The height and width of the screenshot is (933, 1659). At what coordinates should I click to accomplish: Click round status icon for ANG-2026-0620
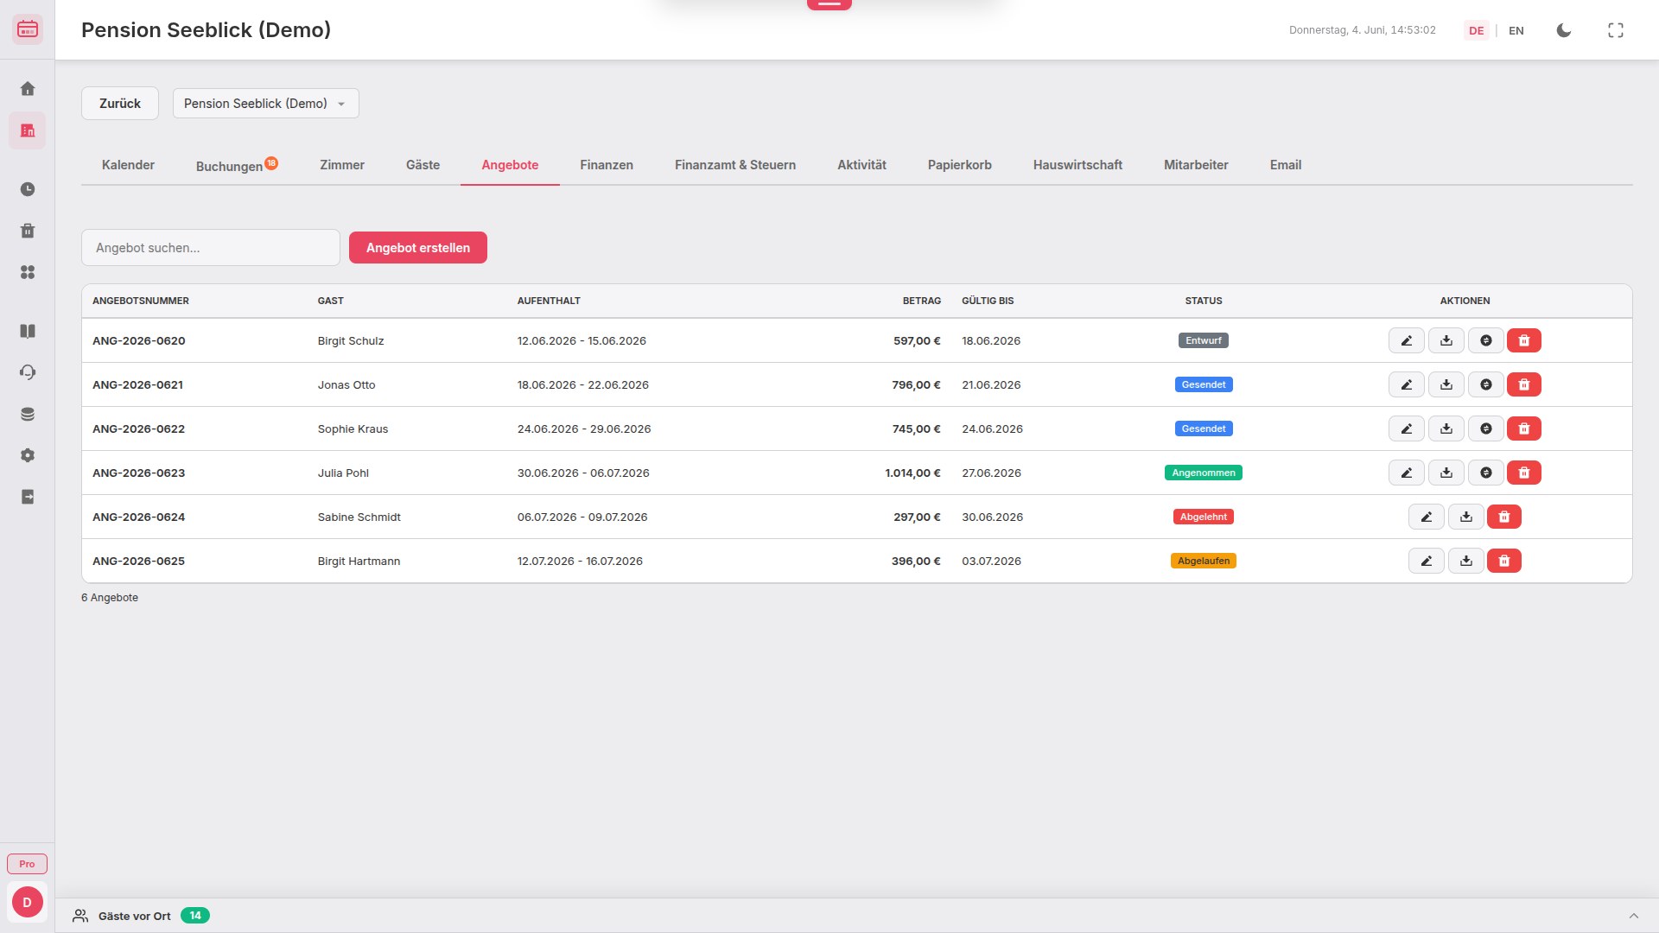(1486, 340)
